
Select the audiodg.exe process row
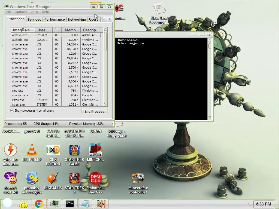[56, 40]
